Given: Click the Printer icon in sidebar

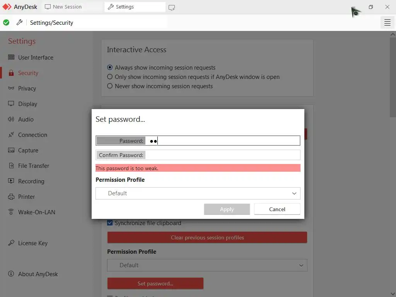Looking at the screenshot, I should pyautogui.click(x=11, y=196).
